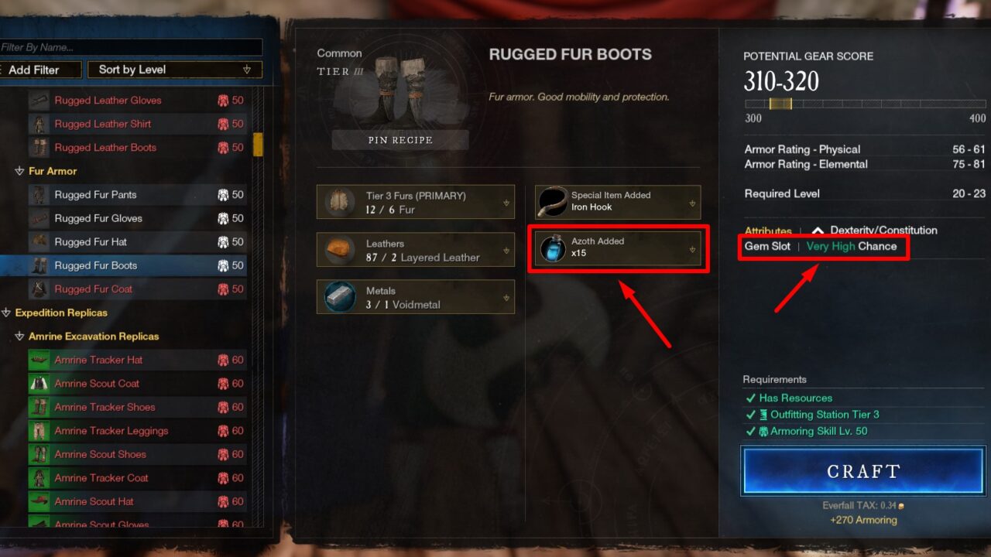991x557 pixels.
Task: Pin the recipe with PIN RECIPE
Action: point(400,140)
